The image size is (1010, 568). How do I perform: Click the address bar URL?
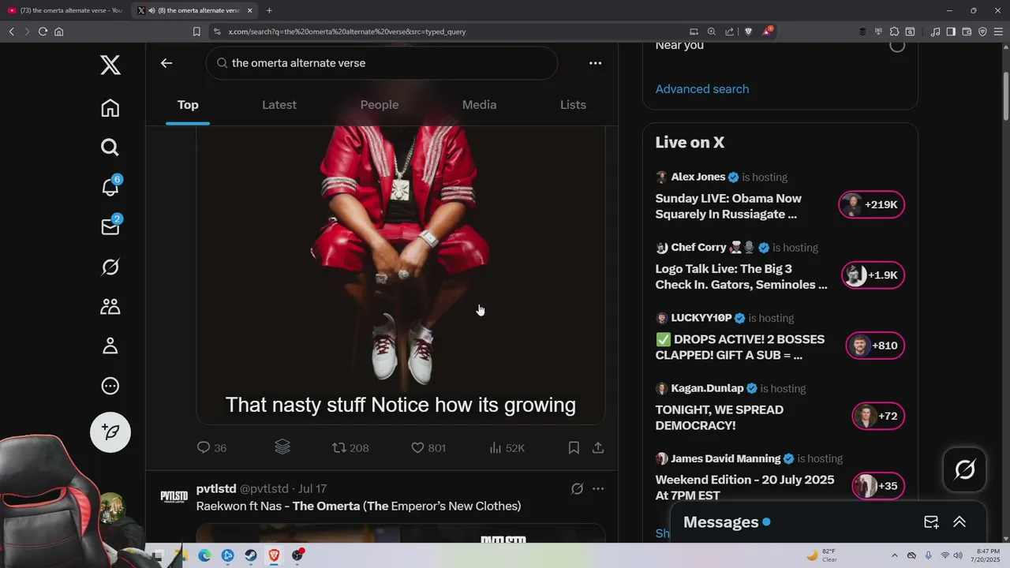point(347,32)
